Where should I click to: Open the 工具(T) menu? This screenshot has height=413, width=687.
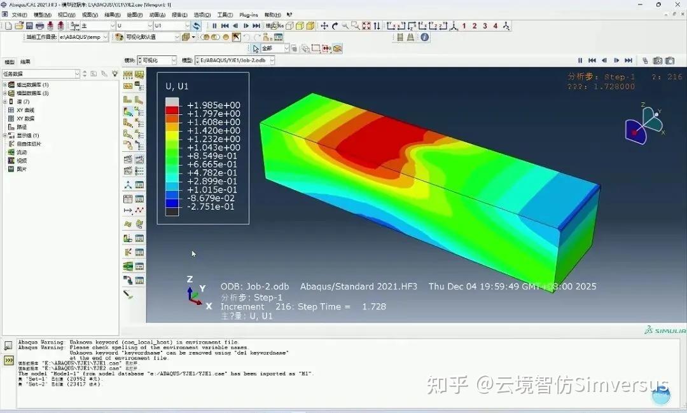(x=225, y=15)
